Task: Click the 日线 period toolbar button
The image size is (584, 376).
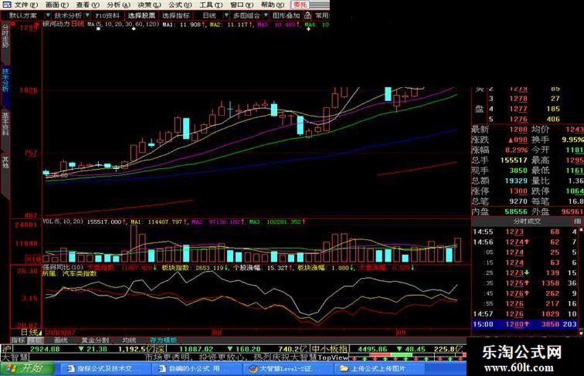Action: 209,15
